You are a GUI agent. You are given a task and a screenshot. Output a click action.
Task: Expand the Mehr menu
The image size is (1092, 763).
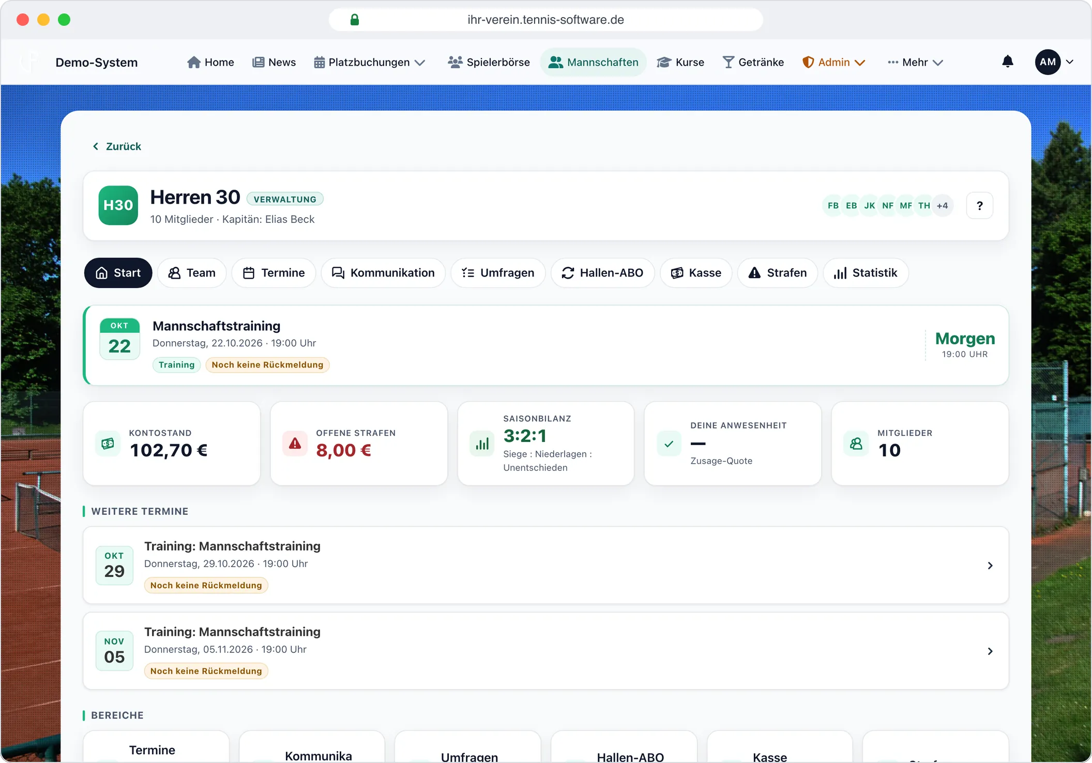(915, 62)
